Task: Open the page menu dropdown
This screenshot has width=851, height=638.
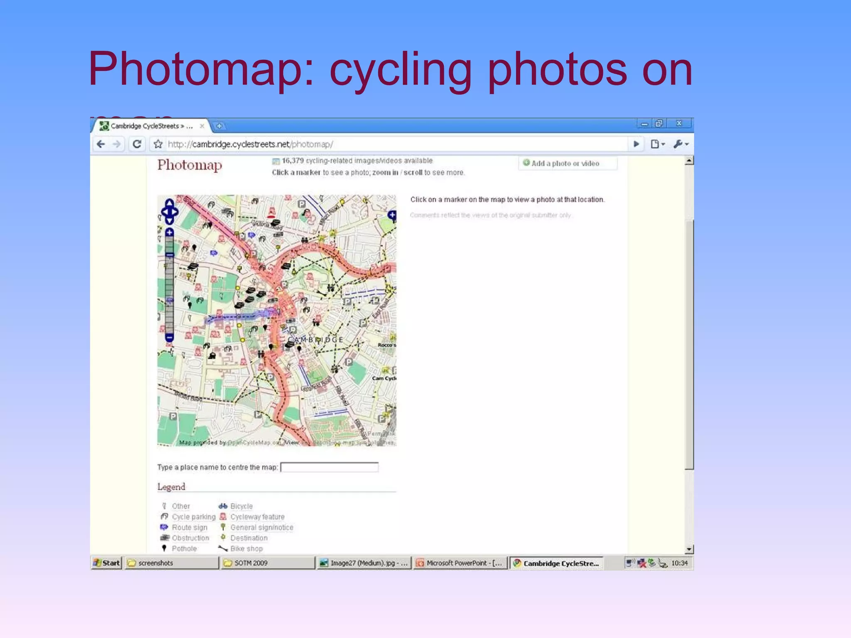Action: click(x=657, y=144)
